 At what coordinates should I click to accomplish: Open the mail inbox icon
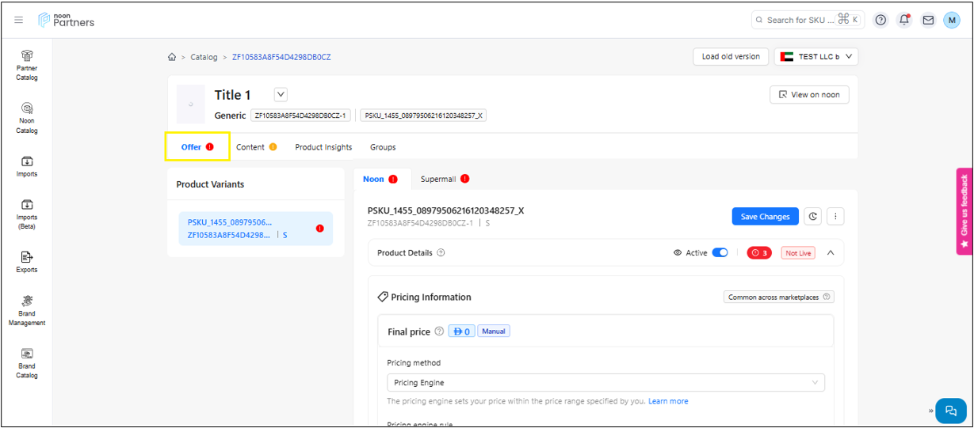[928, 20]
